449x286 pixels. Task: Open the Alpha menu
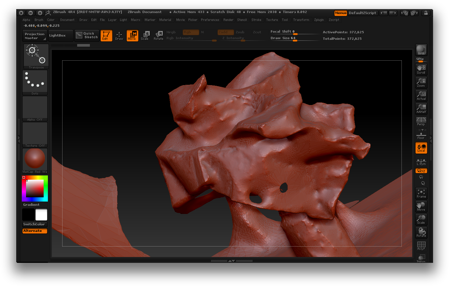[26, 20]
